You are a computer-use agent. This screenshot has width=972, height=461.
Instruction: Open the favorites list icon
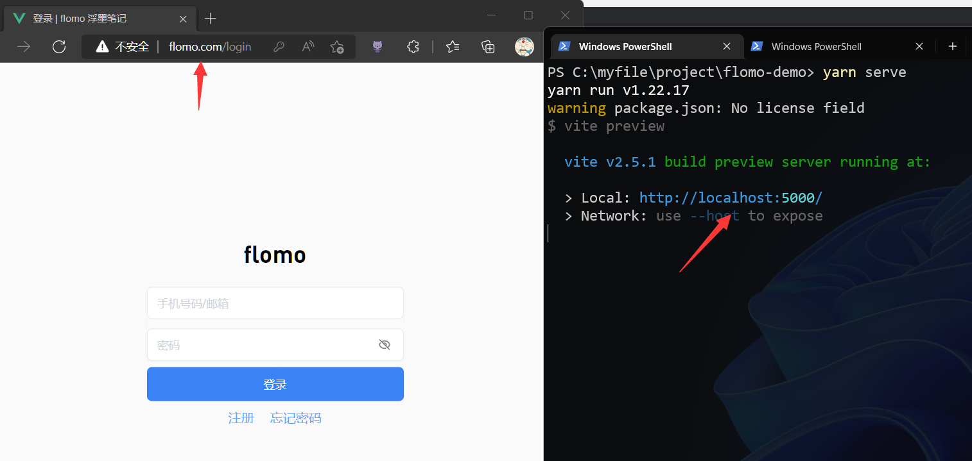click(453, 46)
